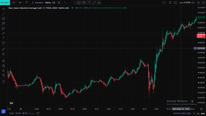Screen dimensions: 206x116
Task: Select the brush tool in left sidebar
Action: click(x=4, y=33)
